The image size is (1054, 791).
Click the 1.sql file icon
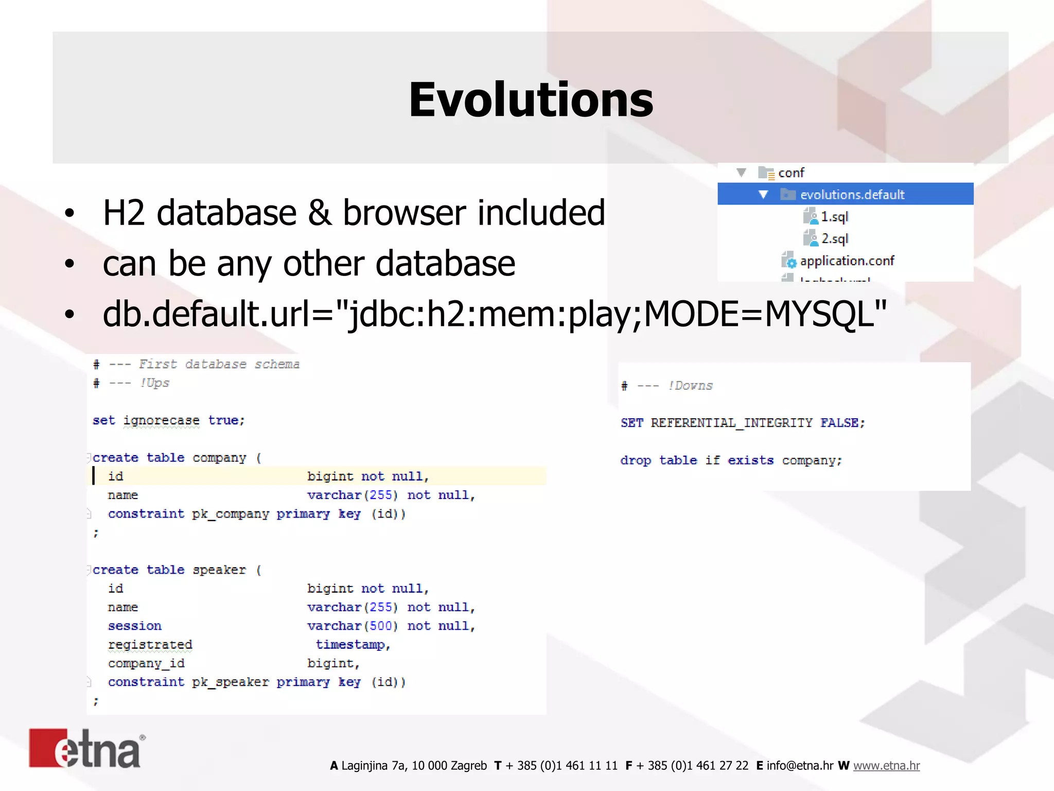[x=810, y=216]
